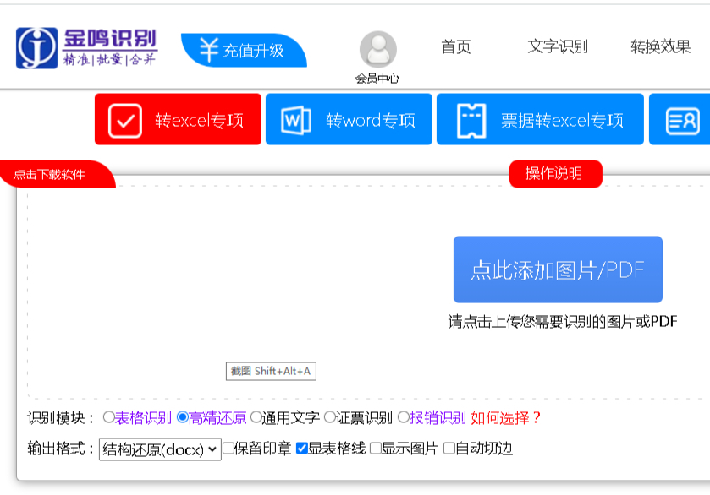Click the Word icon on 转word专项
The height and width of the screenshot is (495, 710).
[295, 120]
